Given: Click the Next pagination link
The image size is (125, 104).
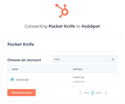Looking at the screenshot, I should click(x=98, y=93).
